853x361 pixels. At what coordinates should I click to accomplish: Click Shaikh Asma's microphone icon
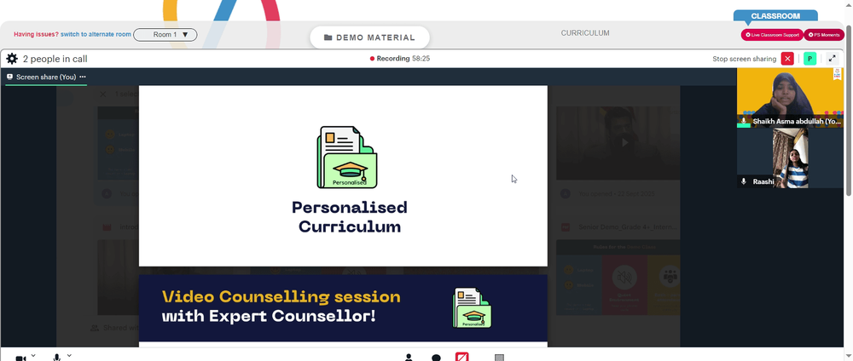point(744,121)
